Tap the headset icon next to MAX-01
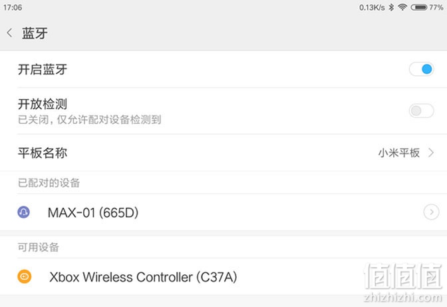The width and height of the screenshot is (447, 307). (24, 212)
